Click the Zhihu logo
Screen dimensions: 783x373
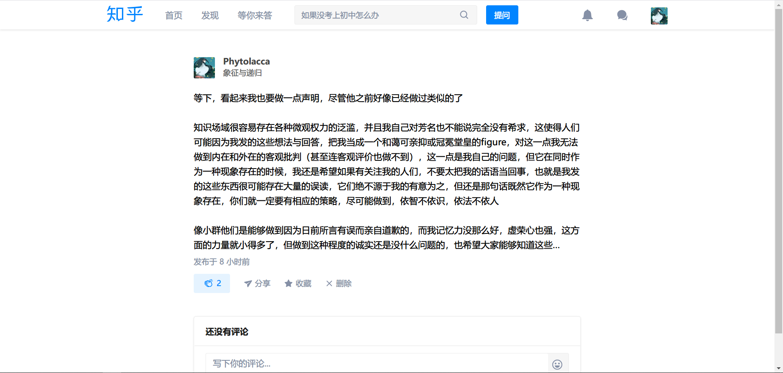[x=124, y=15]
